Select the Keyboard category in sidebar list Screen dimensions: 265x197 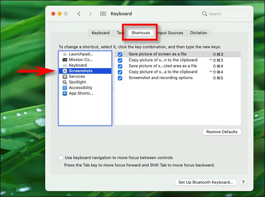(x=77, y=65)
